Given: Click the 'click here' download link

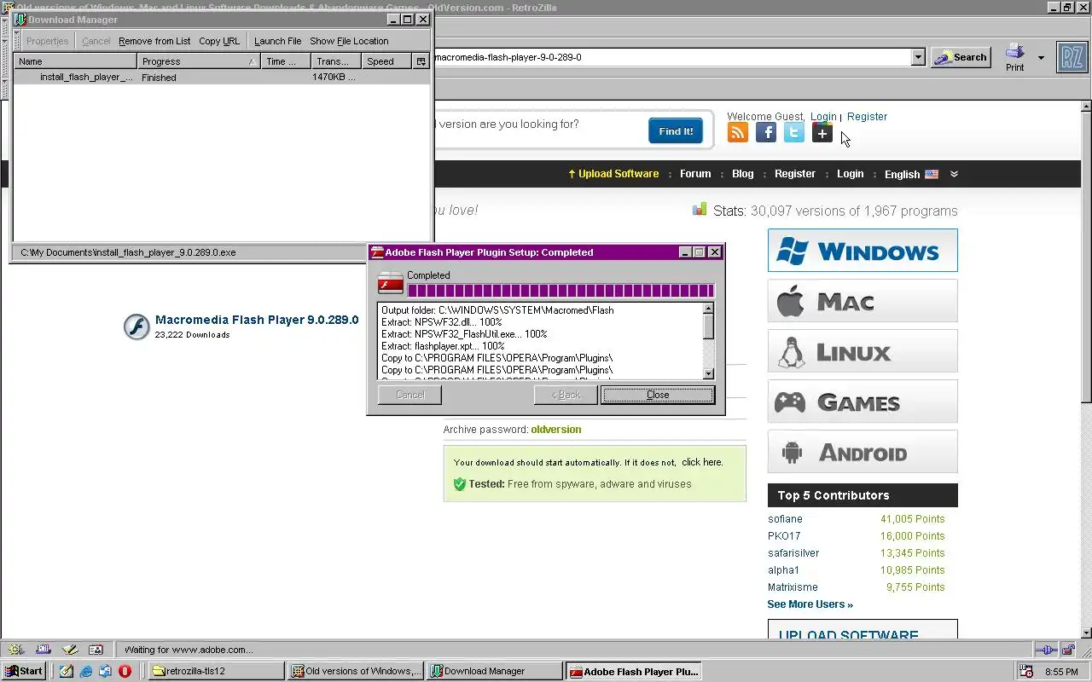Looking at the screenshot, I should [x=702, y=462].
